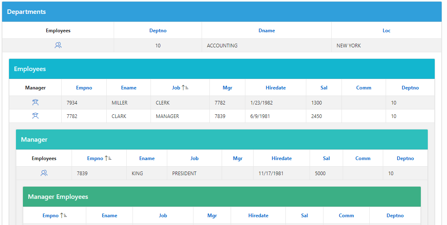Sort Employees table by Deptno header
This screenshot has height=225, width=447.
410,88
